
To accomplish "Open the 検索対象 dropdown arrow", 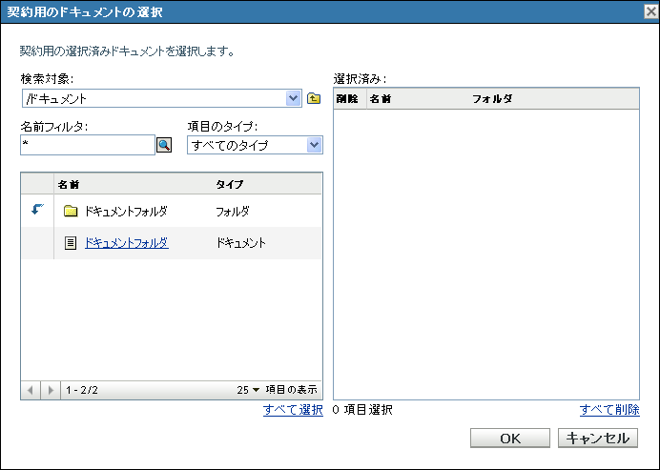I will 294,98.
